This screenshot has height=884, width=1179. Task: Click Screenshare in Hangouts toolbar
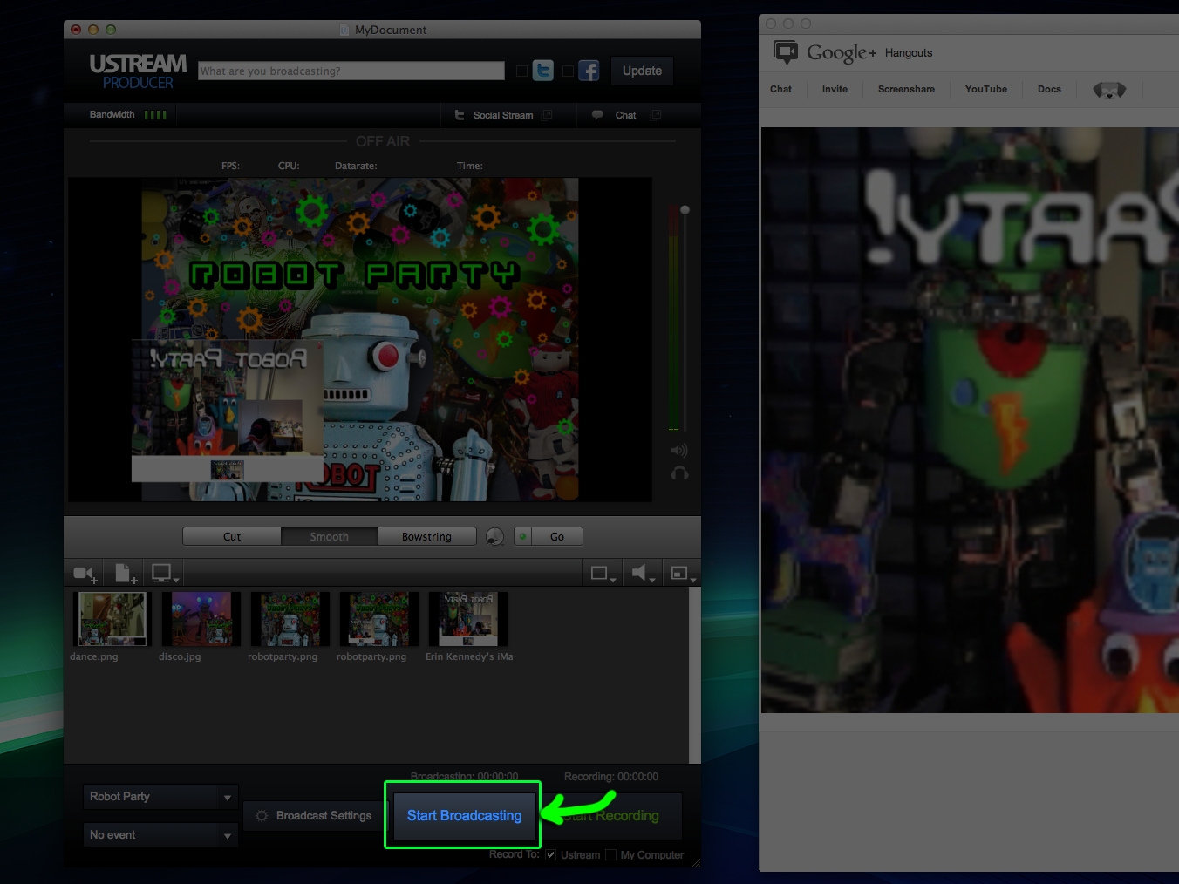tap(906, 89)
